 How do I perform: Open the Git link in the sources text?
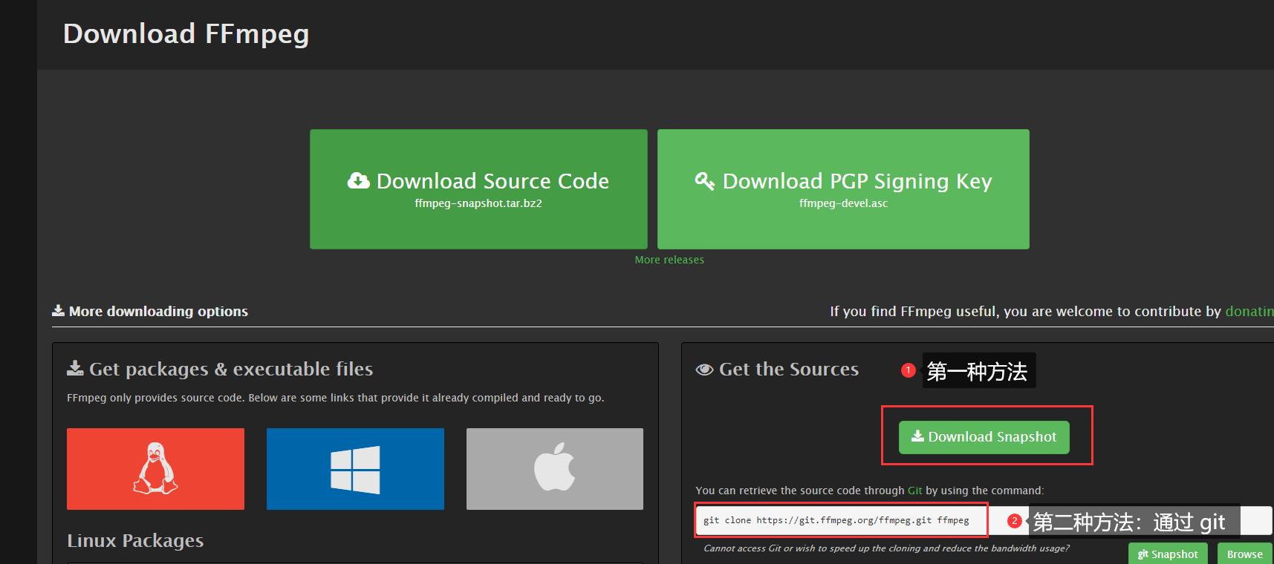coord(914,491)
